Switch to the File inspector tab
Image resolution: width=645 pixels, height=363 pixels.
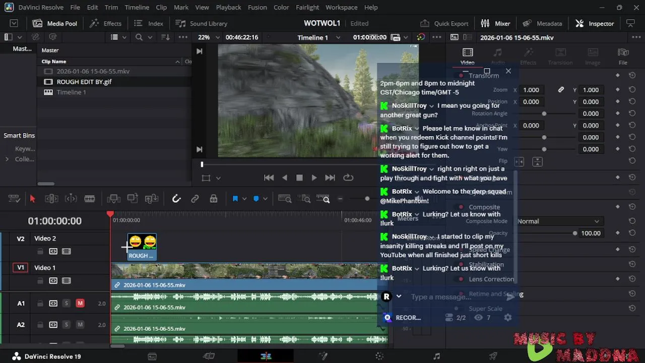(623, 56)
